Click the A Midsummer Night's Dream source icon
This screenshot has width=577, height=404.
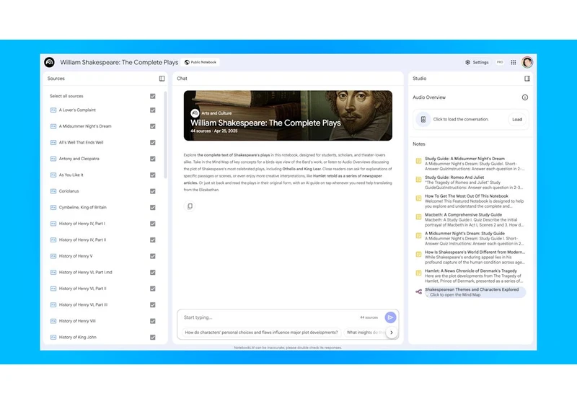point(53,126)
